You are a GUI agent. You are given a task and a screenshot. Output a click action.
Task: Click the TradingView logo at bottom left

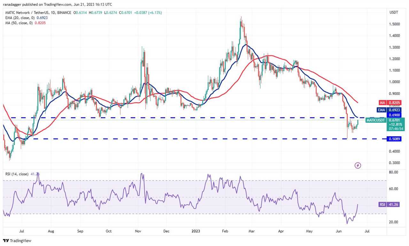pos(17,241)
